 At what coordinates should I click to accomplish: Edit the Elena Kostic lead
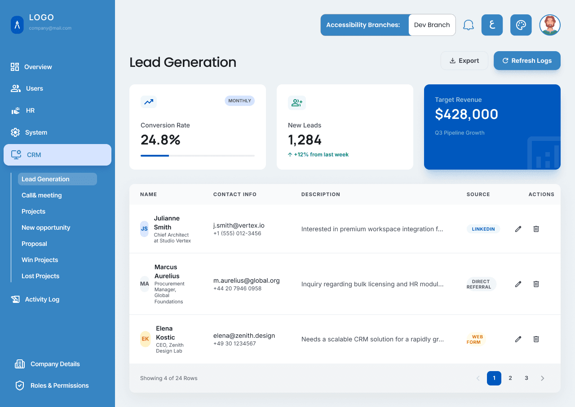tap(518, 339)
